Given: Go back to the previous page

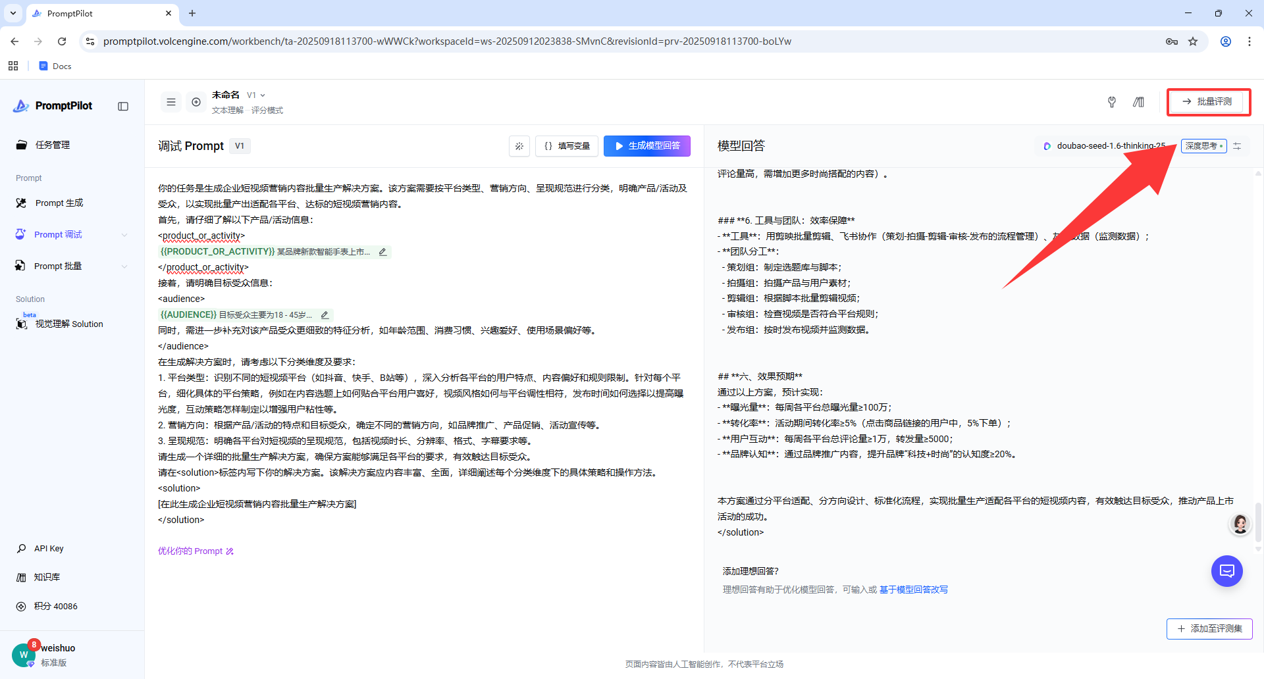Looking at the screenshot, I should (x=14, y=41).
